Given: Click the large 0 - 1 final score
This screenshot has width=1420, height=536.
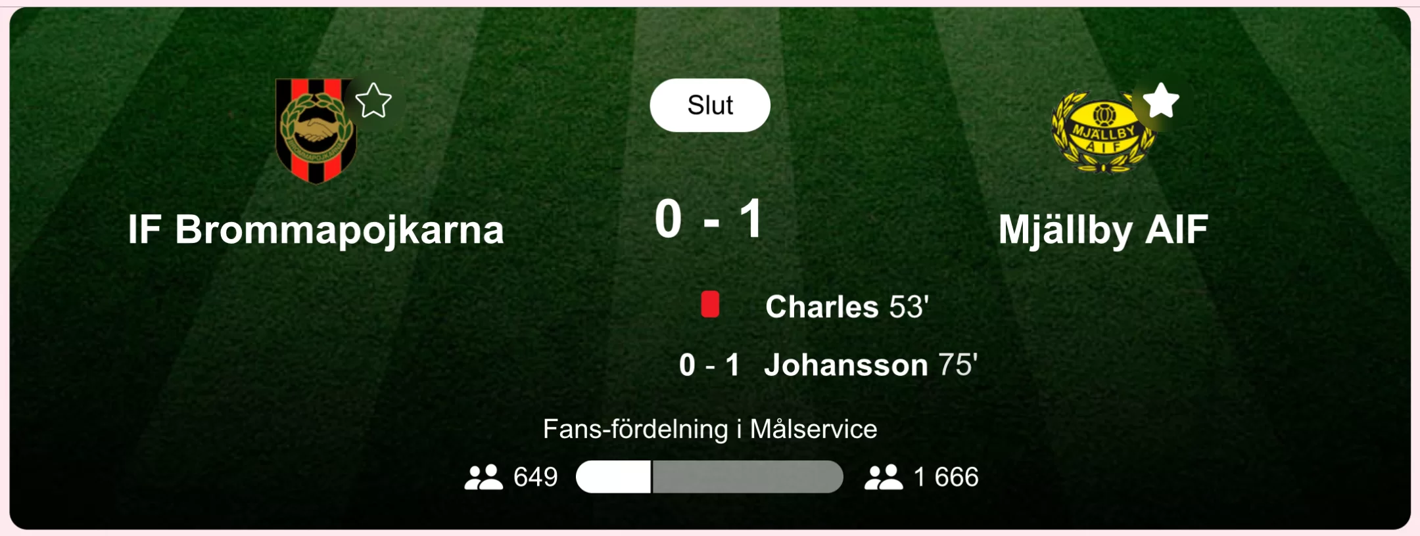Looking at the screenshot, I should [x=710, y=219].
